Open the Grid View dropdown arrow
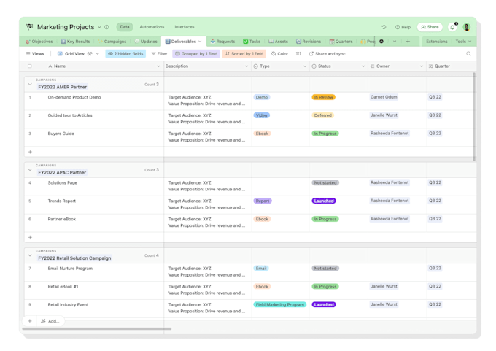This screenshot has width=496, height=351. click(98, 54)
